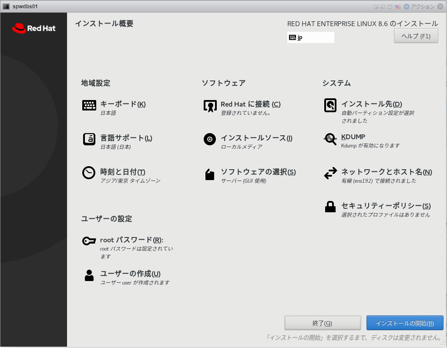447x348 pixels.
Task: Open the jp keyboard layout selector
Action: [x=310, y=37]
